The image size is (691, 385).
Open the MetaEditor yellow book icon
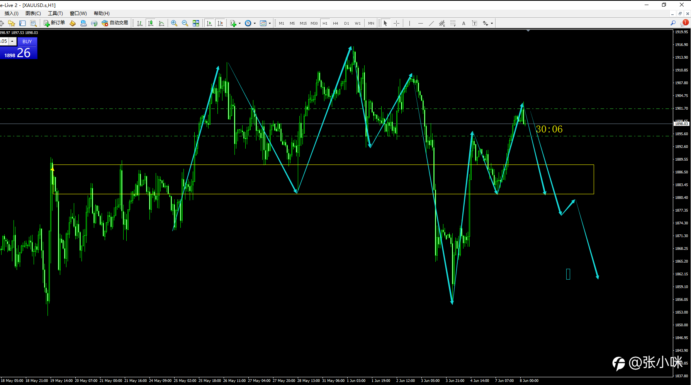click(73, 23)
